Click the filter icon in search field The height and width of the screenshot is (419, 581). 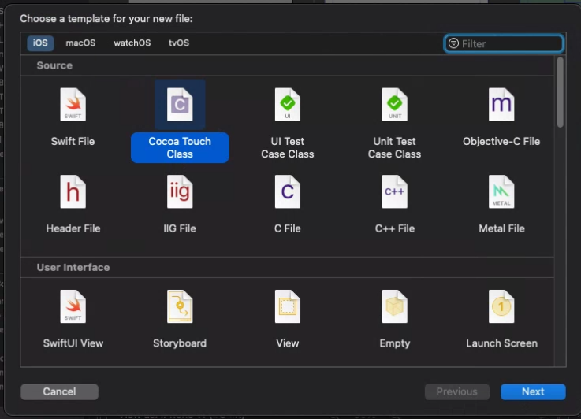453,43
